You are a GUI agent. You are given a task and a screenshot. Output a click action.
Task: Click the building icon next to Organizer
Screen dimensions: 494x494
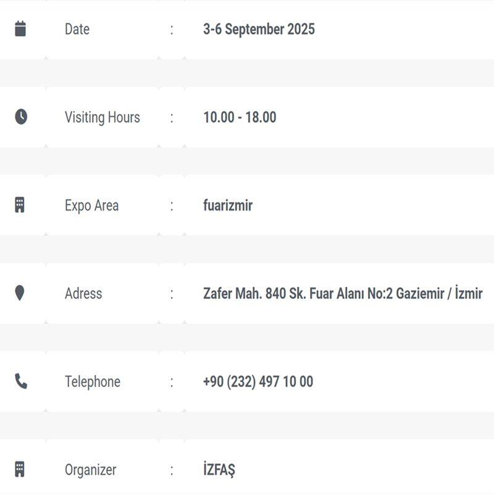(x=20, y=469)
